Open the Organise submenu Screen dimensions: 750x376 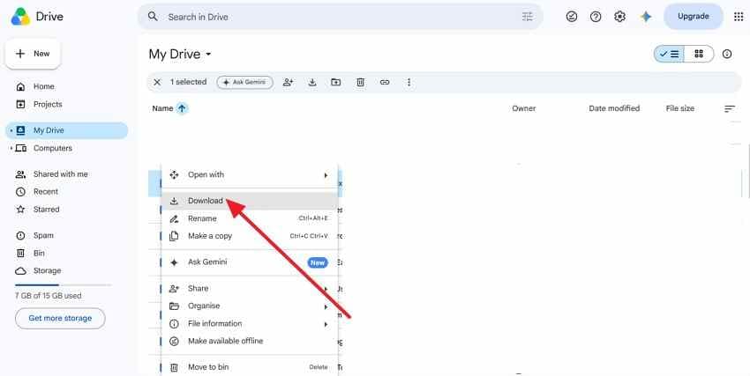coord(250,306)
